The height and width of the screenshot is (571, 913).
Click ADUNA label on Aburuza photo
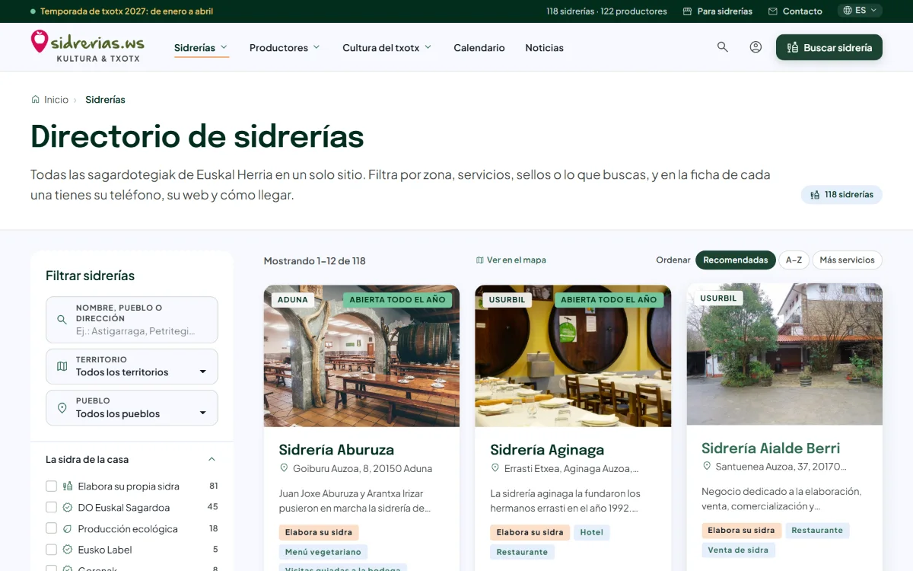coord(293,300)
